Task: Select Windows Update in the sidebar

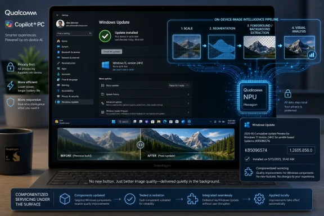Action: pyautogui.click(x=74, y=102)
